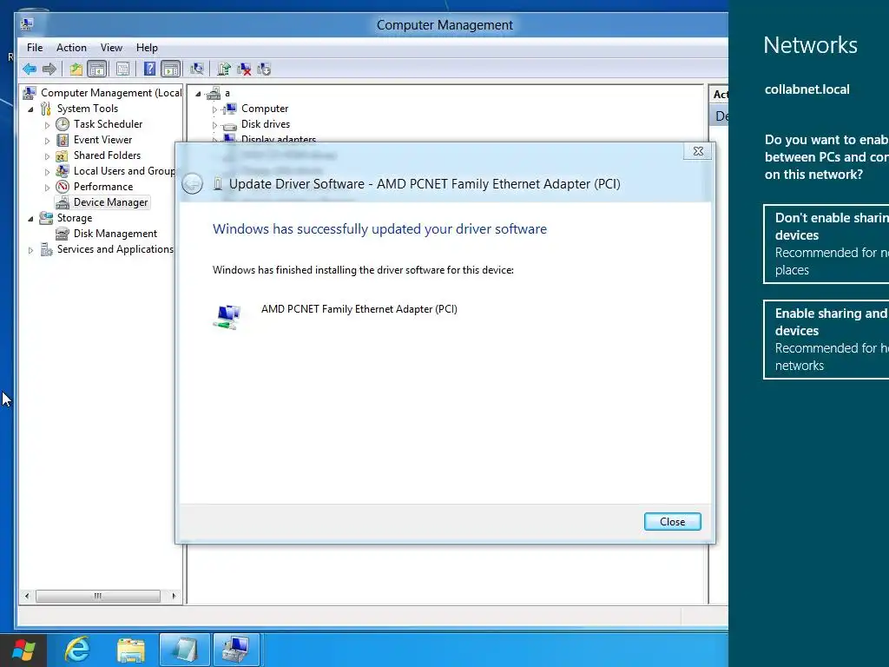Image resolution: width=889 pixels, height=667 pixels.
Task: Select Device Manager in the console tree
Action: (110, 202)
